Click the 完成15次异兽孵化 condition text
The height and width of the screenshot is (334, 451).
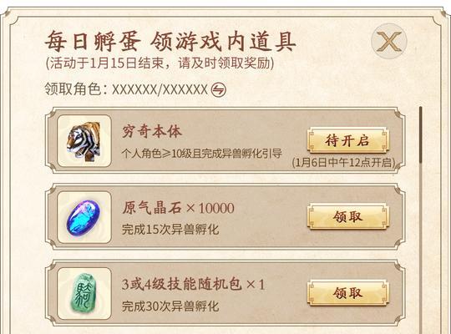[170, 230]
